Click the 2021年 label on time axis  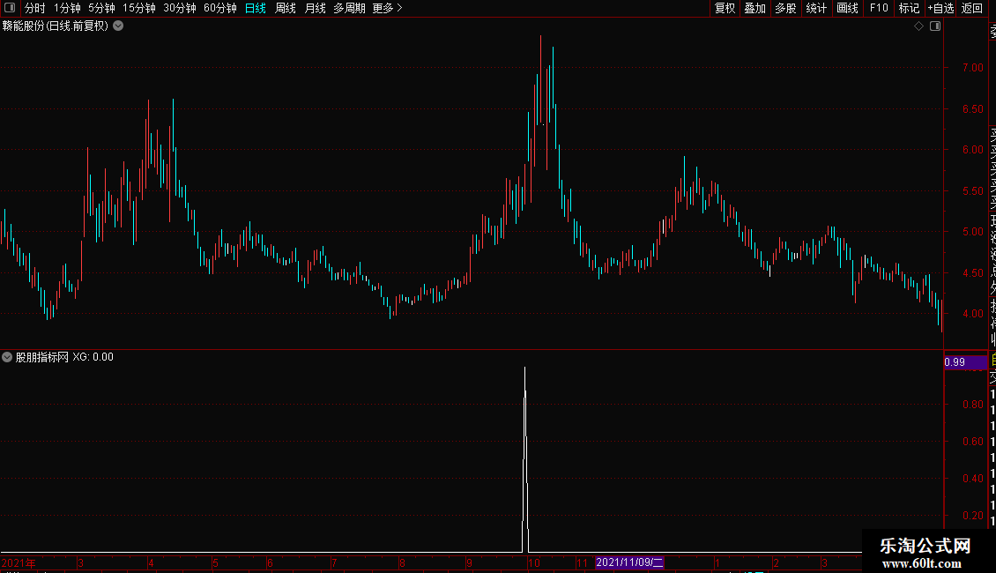19,562
